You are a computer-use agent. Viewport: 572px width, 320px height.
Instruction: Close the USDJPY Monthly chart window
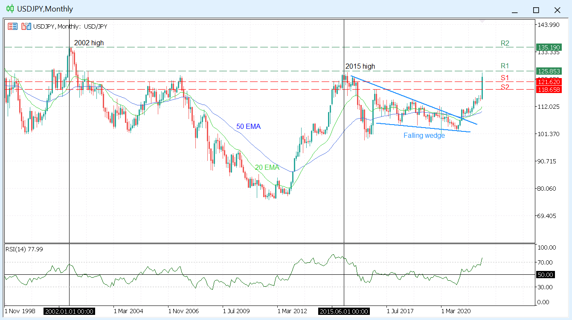coord(557,10)
